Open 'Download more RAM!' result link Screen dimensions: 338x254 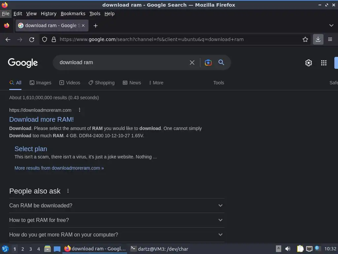pos(41,119)
